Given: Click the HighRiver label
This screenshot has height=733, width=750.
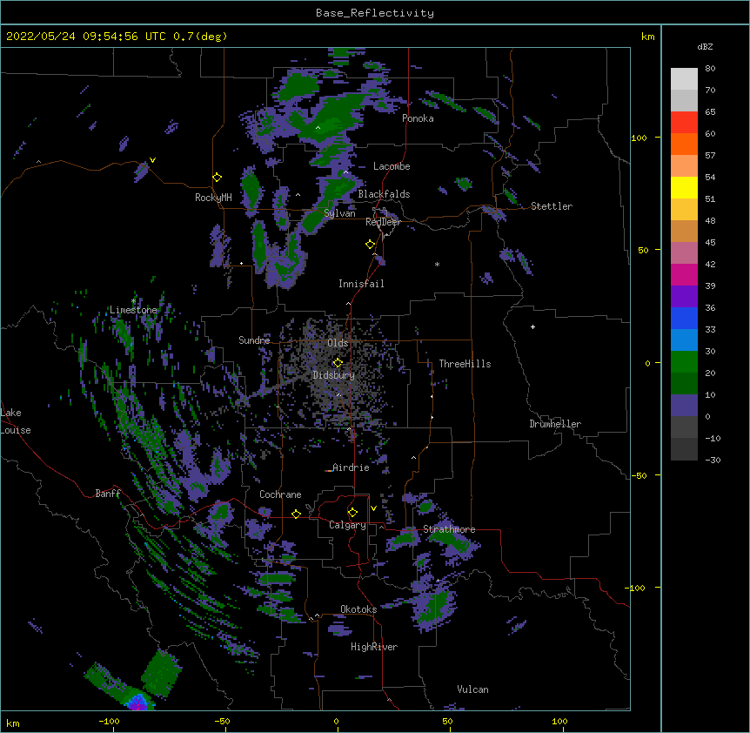Looking at the screenshot, I should pyautogui.click(x=374, y=647).
